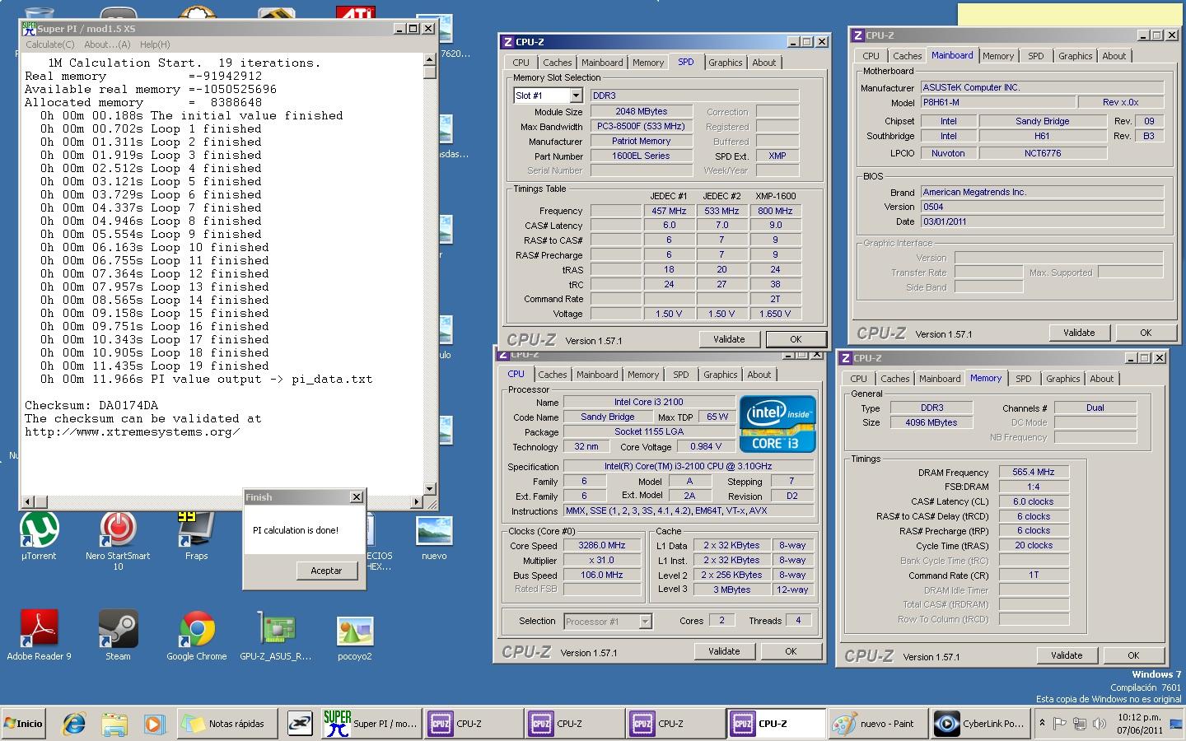Viewport: 1186px width, 741px height.
Task: Switch to nuevo - Paint taskbar button
Action: 878,724
